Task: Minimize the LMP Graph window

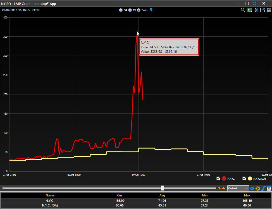Action: coord(239,3)
